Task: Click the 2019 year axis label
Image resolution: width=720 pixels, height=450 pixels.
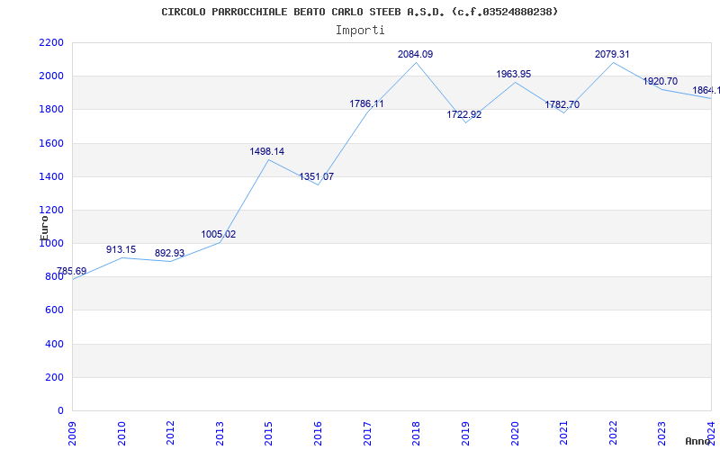Action: pos(465,433)
